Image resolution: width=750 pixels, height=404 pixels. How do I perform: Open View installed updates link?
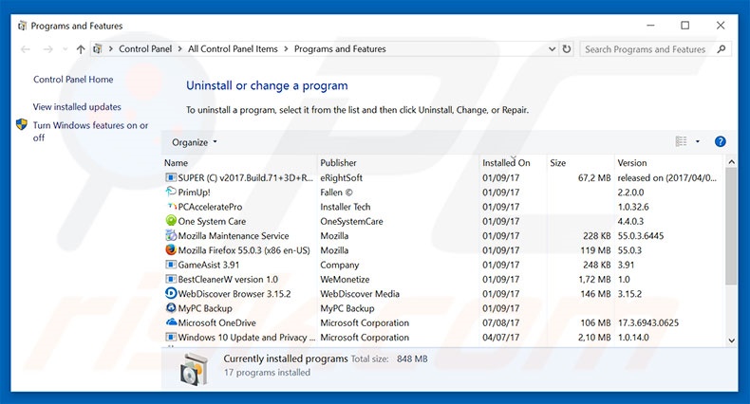click(77, 107)
